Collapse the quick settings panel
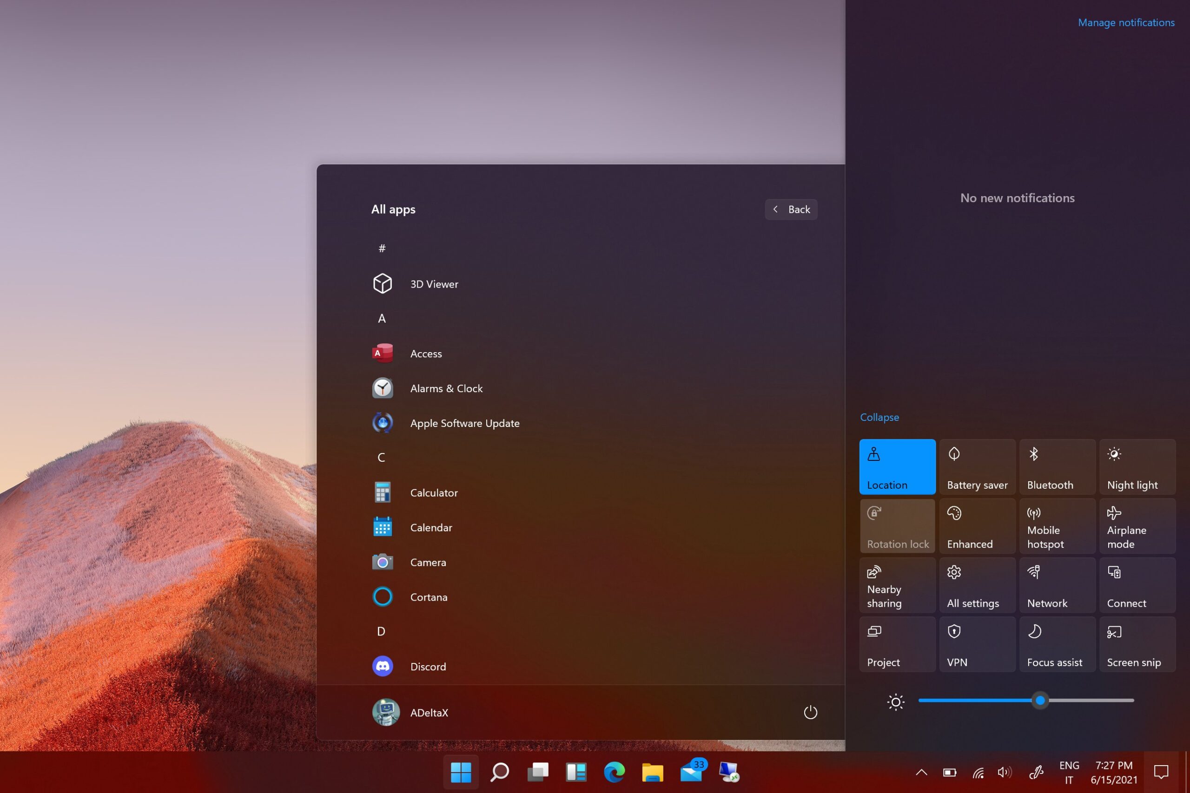This screenshot has height=793, width=1190. pos(879,417)
